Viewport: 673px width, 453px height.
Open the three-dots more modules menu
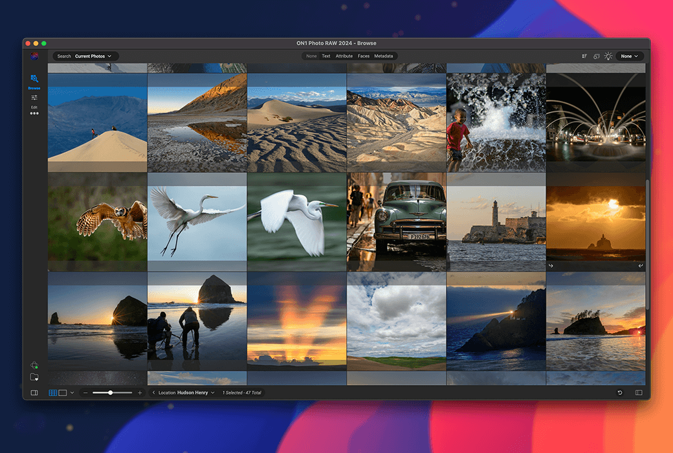(x=34, y=113)
